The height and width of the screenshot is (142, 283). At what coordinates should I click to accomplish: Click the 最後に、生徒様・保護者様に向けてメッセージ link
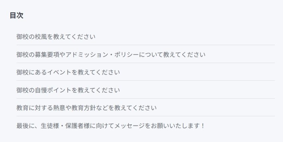click(111, 126)
